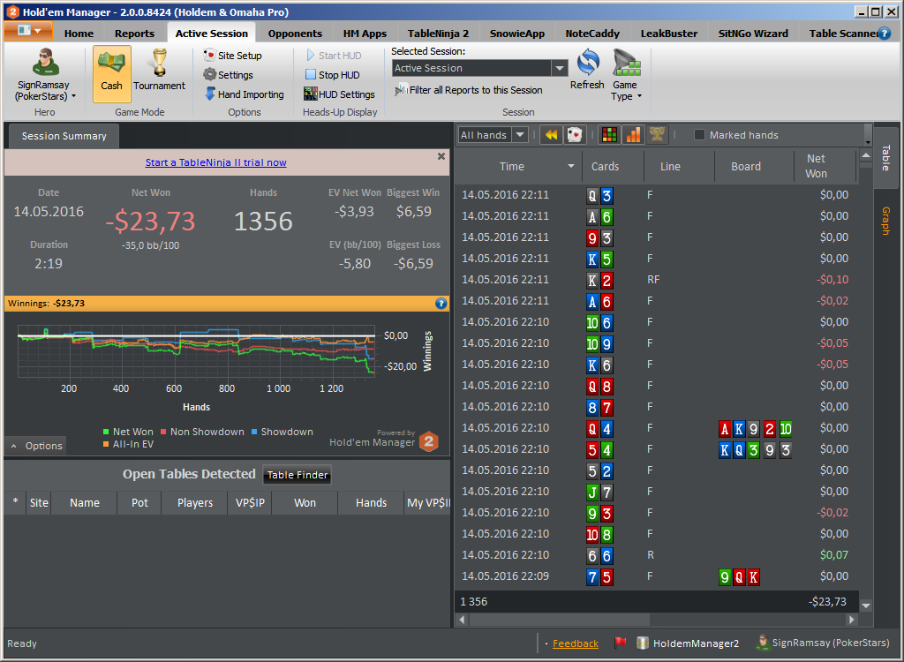The image size is (904, 662).
Task: Open the SitNGo Wizard tab
Action: [x=753, y=34]
